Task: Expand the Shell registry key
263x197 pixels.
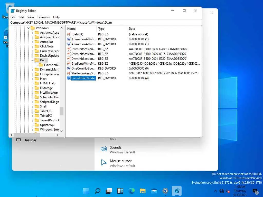Action: (32, 106)
